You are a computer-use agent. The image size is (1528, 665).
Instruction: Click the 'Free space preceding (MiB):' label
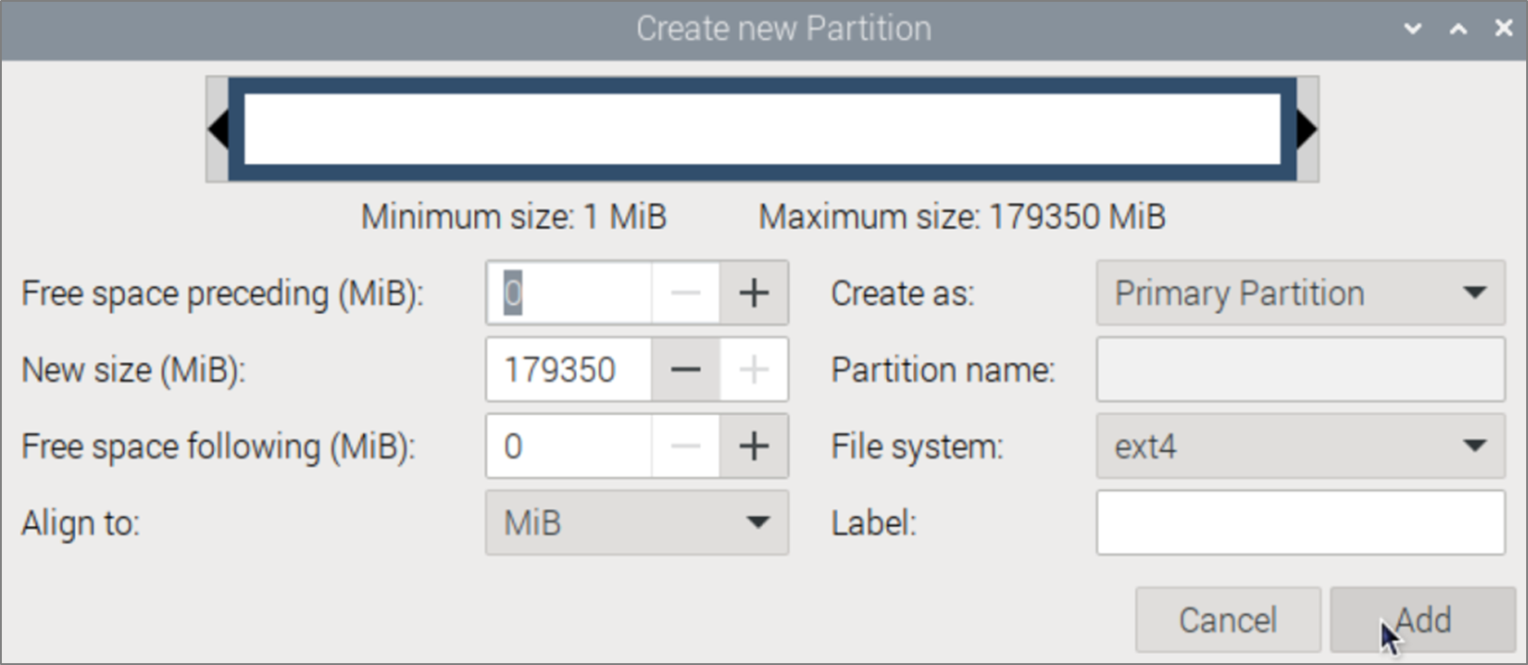point(223,294)
